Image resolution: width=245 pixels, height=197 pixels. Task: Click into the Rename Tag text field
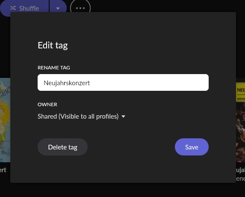(123, 83)
